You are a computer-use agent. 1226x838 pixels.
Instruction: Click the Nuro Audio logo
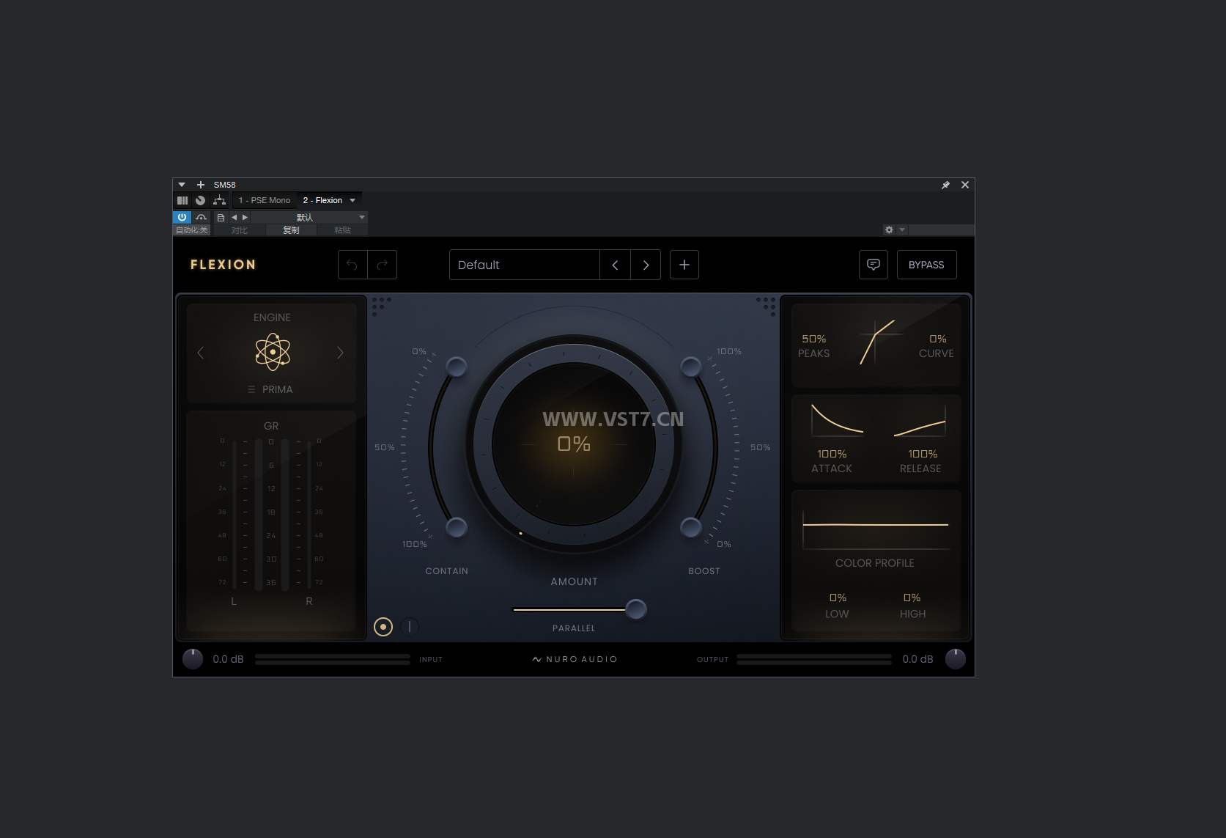click(x=575, y=659)
